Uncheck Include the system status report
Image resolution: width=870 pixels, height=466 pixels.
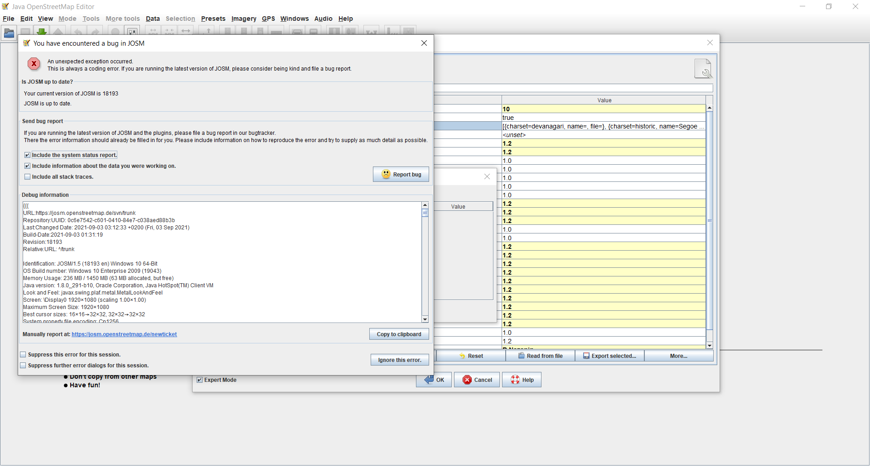[x=28, y=155]
